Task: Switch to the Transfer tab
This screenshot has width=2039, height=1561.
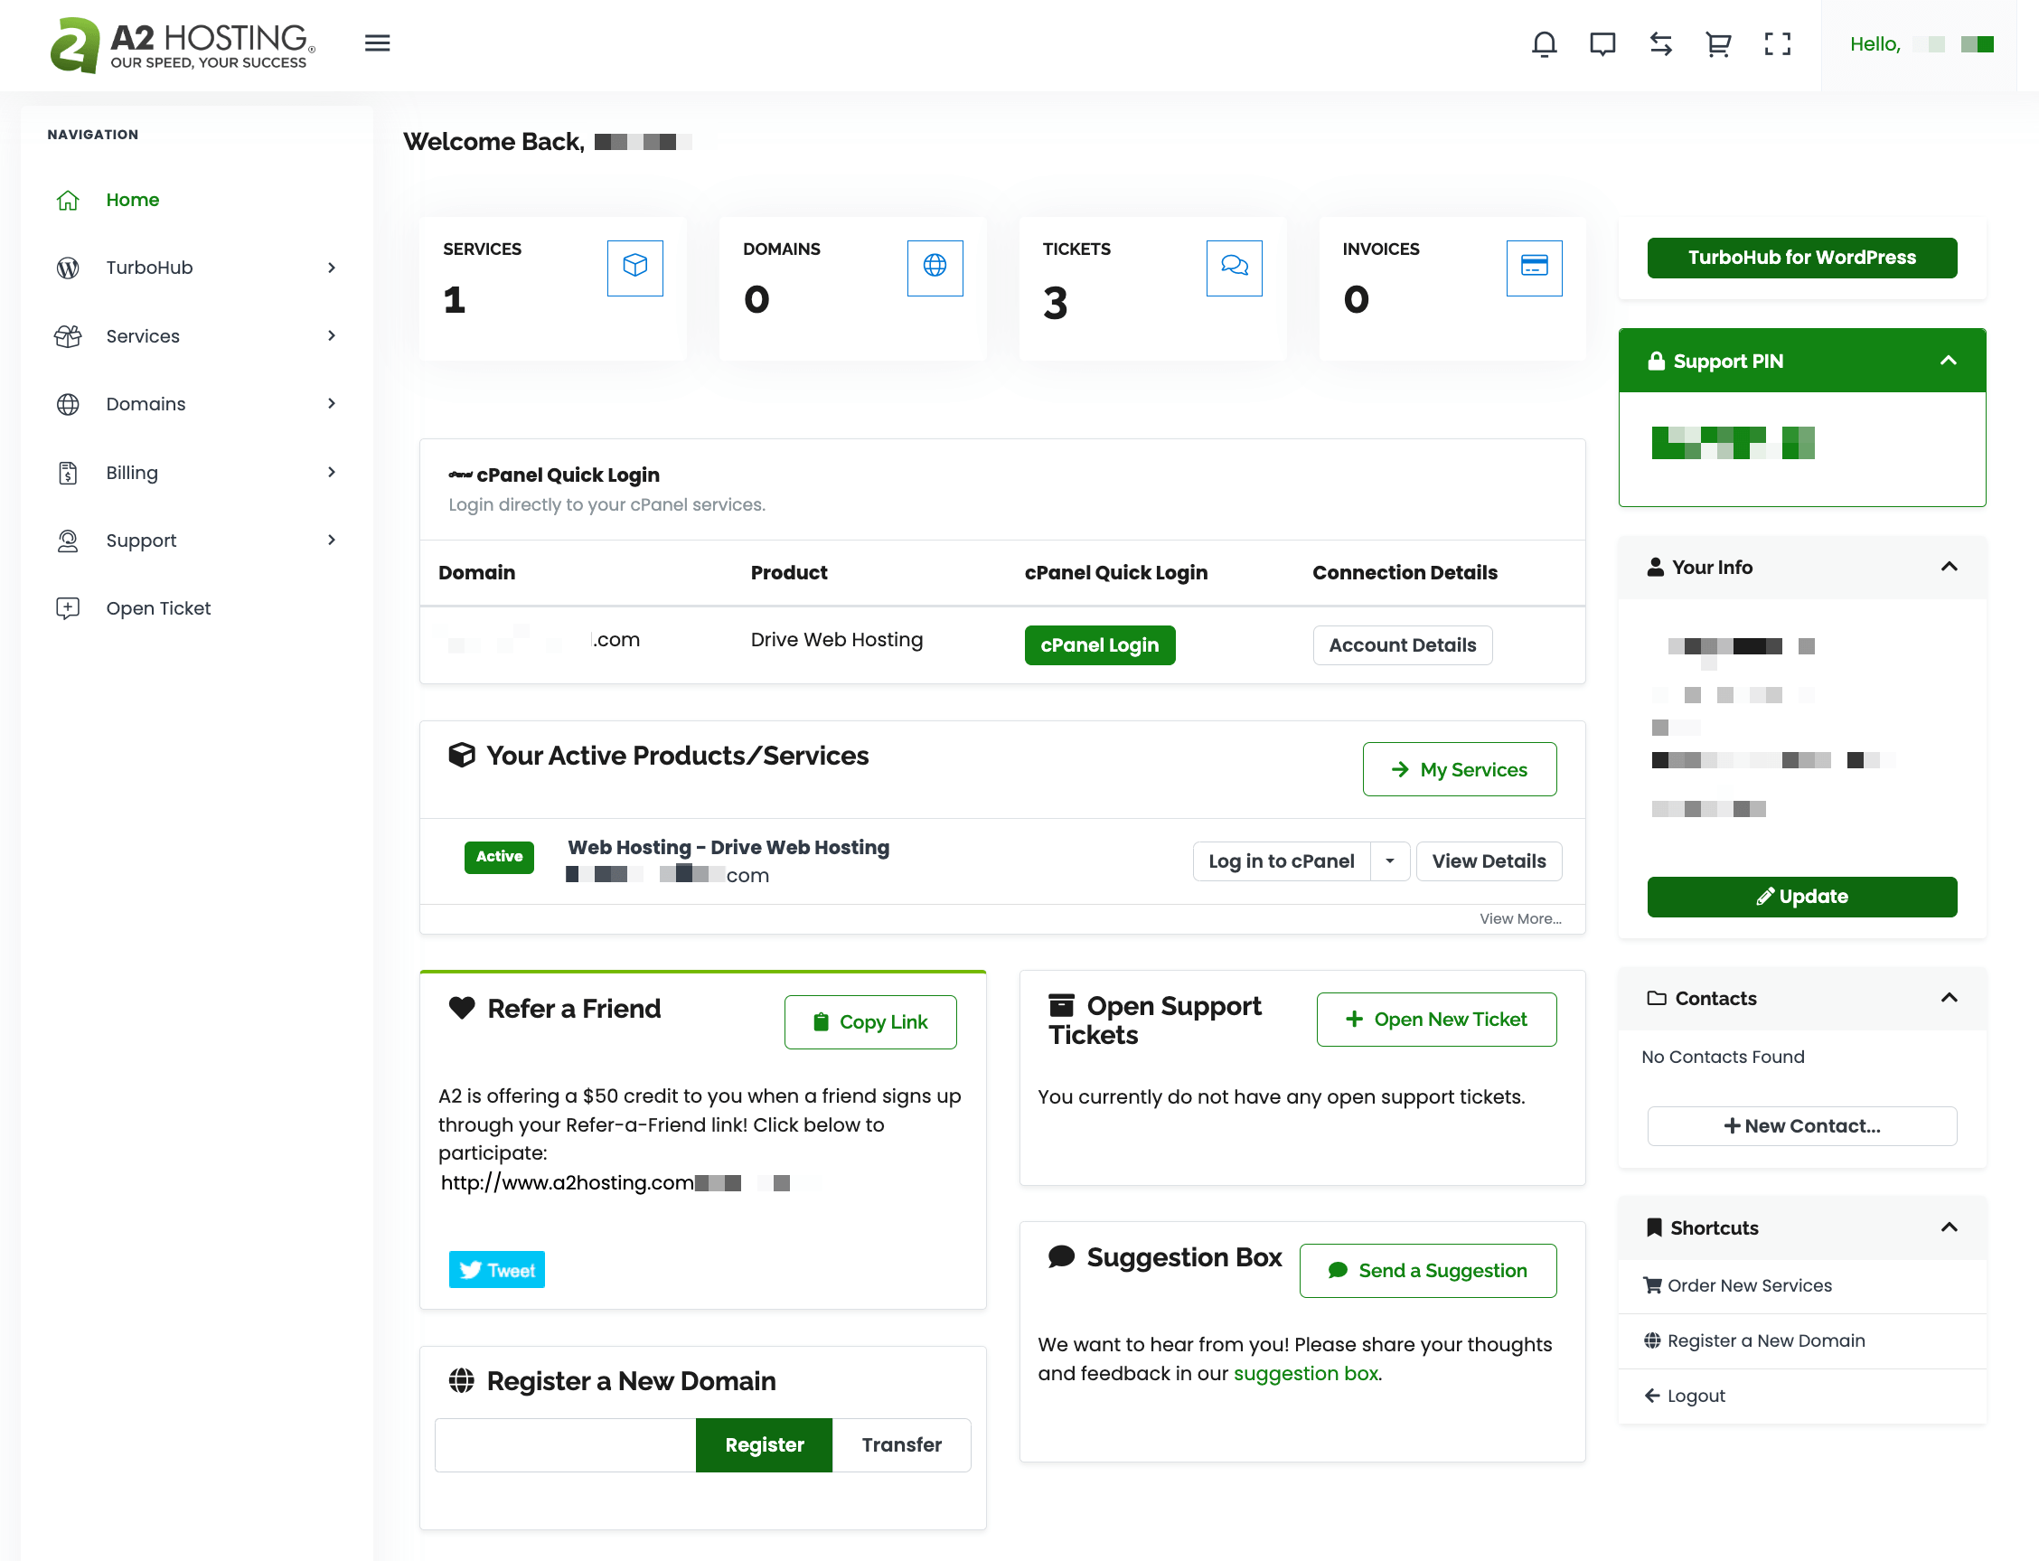Action: [900, 1445]
